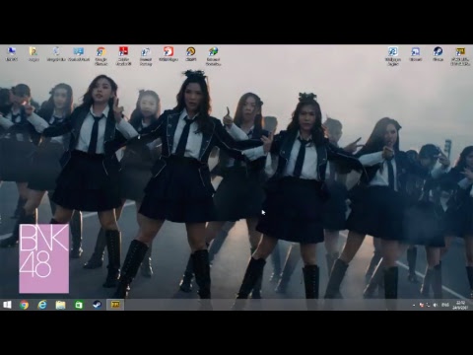This screenshot has width=473, height=355.
Task: Open the network tray icon
Action: (429, 305)
